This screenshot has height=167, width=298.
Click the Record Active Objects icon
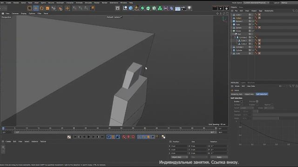click(124, 137)
